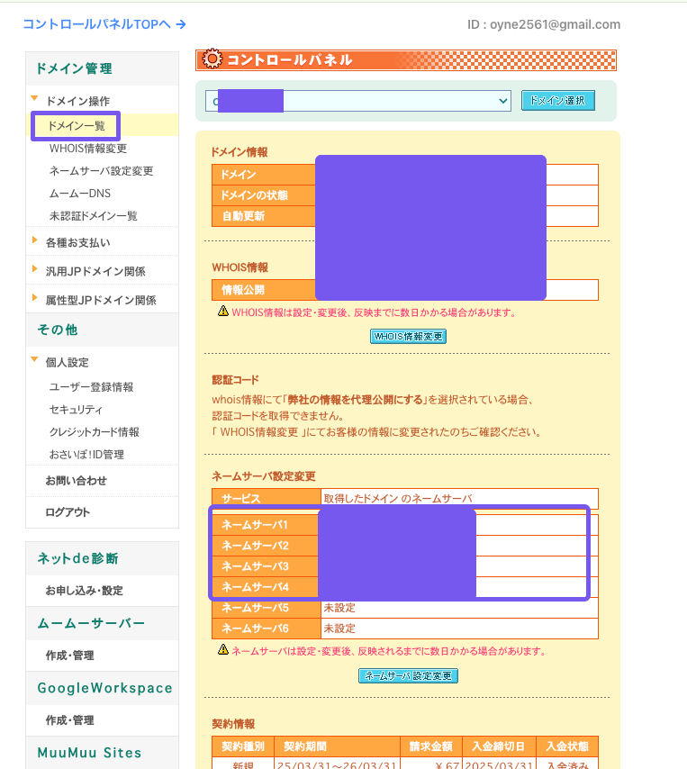Image resolution: width=687 pixels, height=769 pixels.
Task: Click the 入金状態 column header
Action: click(x=567, y=746)
